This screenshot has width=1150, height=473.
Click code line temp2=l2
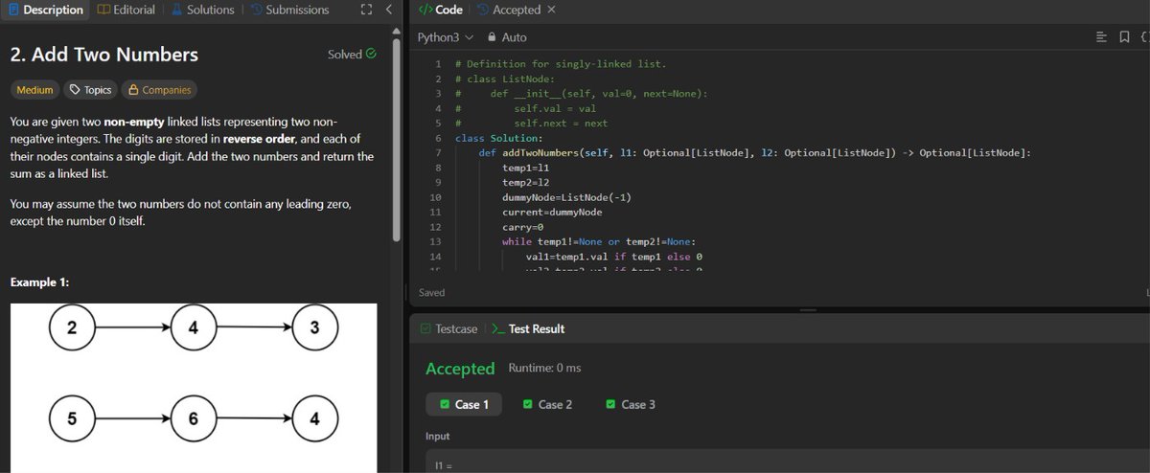coord(524,183)
